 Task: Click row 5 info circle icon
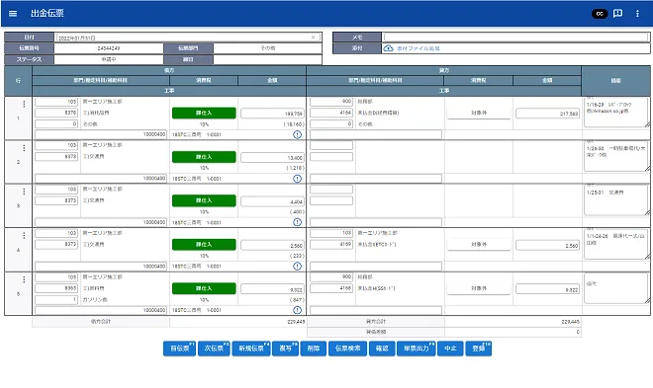tap(297, 310)
